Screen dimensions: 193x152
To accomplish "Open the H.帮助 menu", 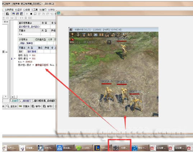I will (51, 10).
